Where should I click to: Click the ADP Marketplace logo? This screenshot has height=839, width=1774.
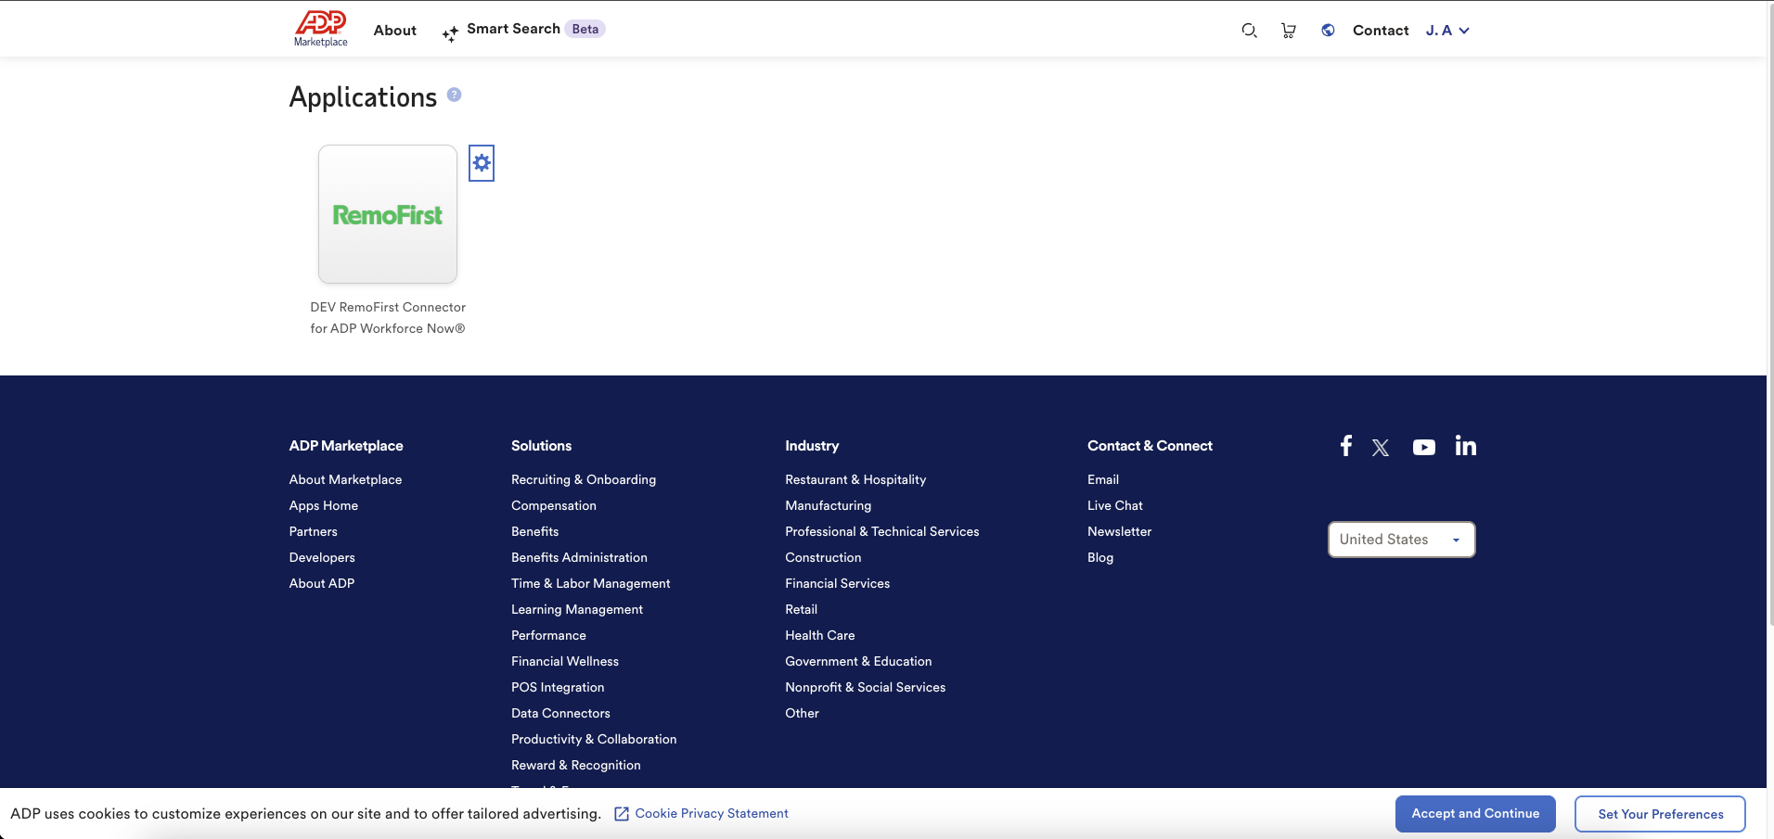(320, 29)
